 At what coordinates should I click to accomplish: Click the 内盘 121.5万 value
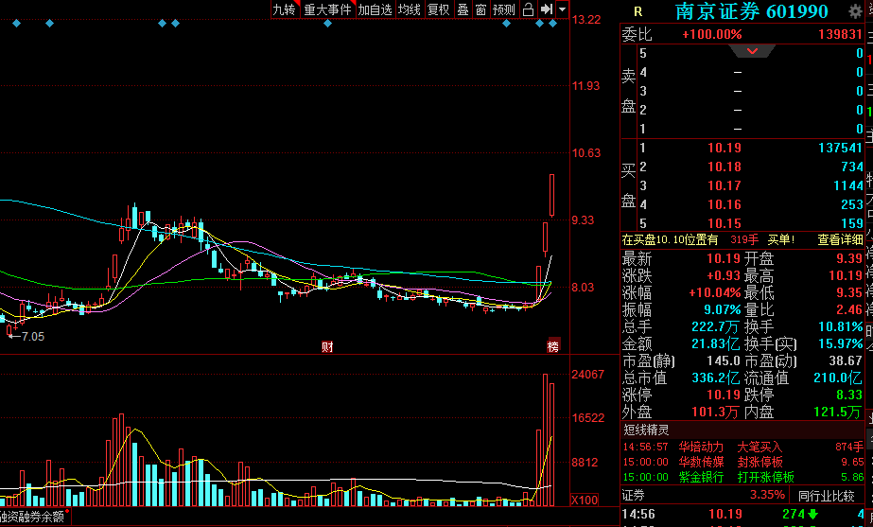point(839,412)
